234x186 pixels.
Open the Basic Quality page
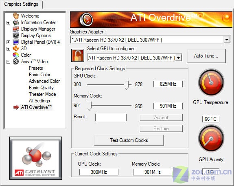point(41,88)
